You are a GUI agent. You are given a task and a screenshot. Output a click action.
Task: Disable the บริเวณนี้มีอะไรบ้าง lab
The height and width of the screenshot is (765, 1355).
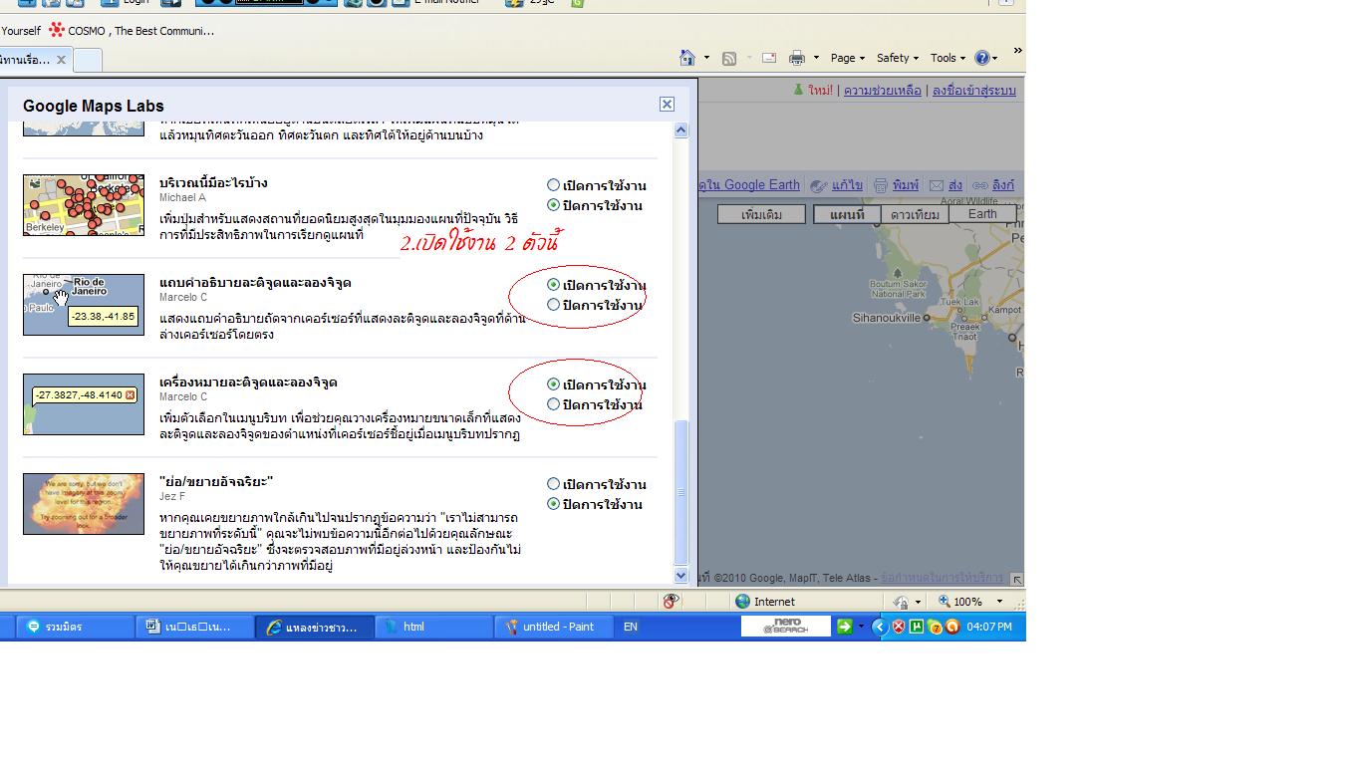(x=553, y=205)
